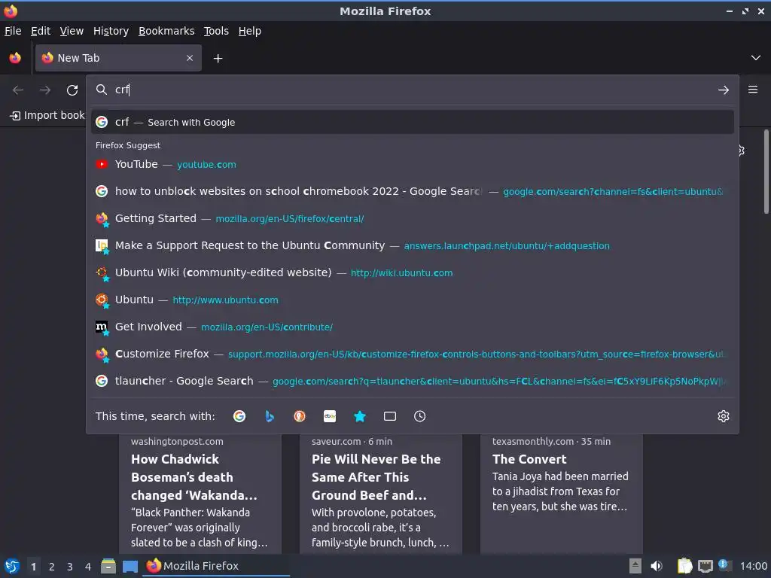Click the notification info tray icon
This screenshot has width=771, height=578.
pos(725,565)
